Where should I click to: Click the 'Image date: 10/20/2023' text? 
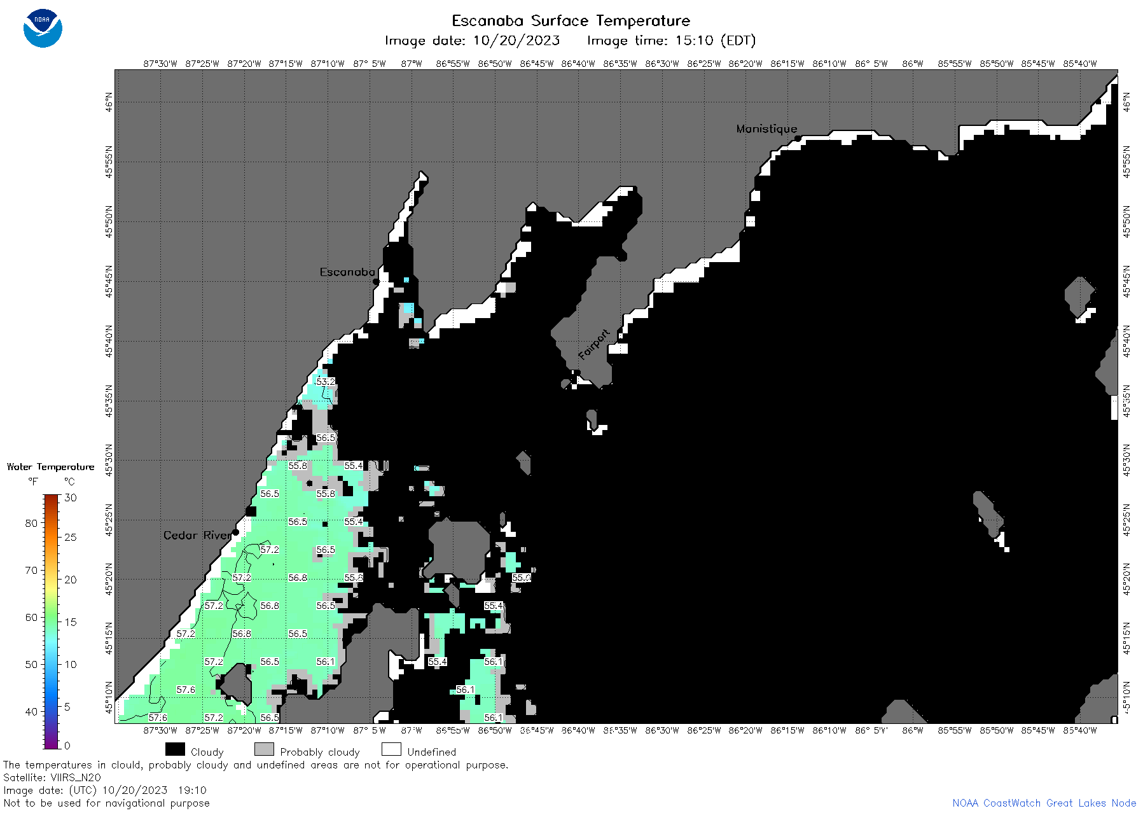(x=472, y=41)
